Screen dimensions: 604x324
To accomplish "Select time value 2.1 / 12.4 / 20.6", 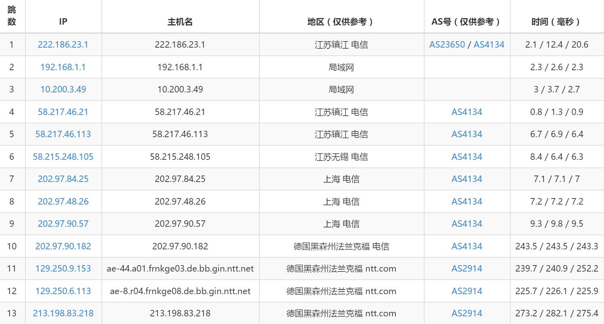I will click(x=557, y=45).
